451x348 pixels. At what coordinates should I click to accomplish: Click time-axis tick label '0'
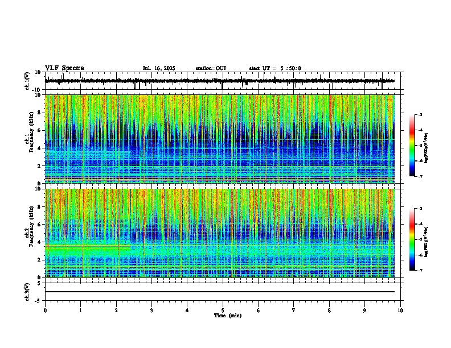click(45, 310)
